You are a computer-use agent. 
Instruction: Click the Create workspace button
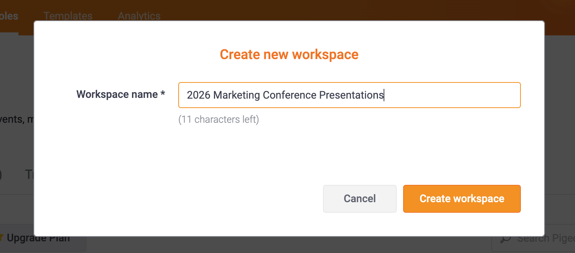tap(462, 199)
